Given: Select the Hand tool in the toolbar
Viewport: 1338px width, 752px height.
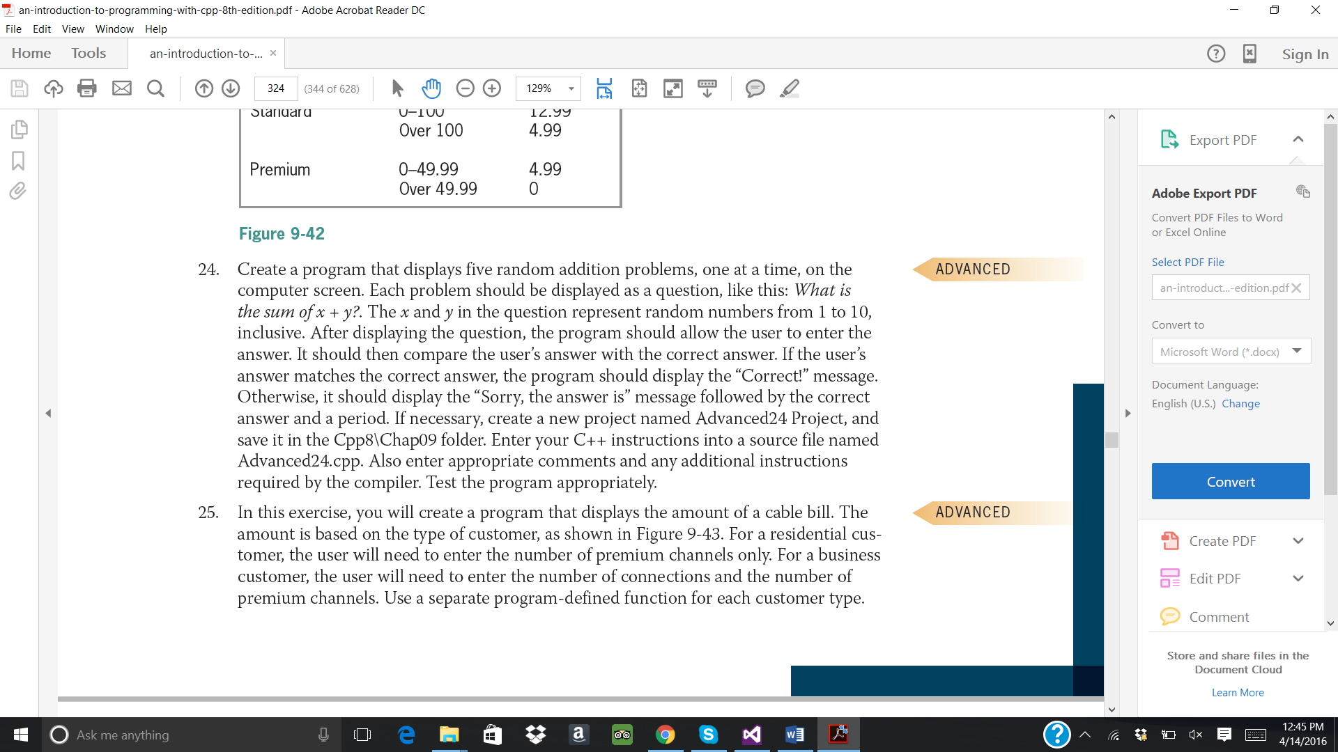Looking at the screenshot, I should pyautogui.click(x=431, y=88).
